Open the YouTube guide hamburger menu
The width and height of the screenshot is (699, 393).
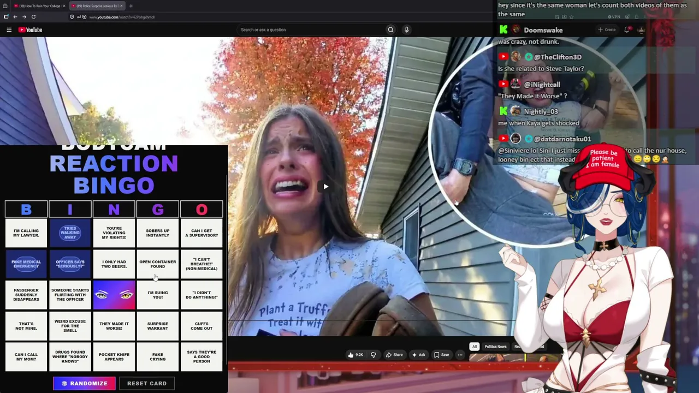9,29
